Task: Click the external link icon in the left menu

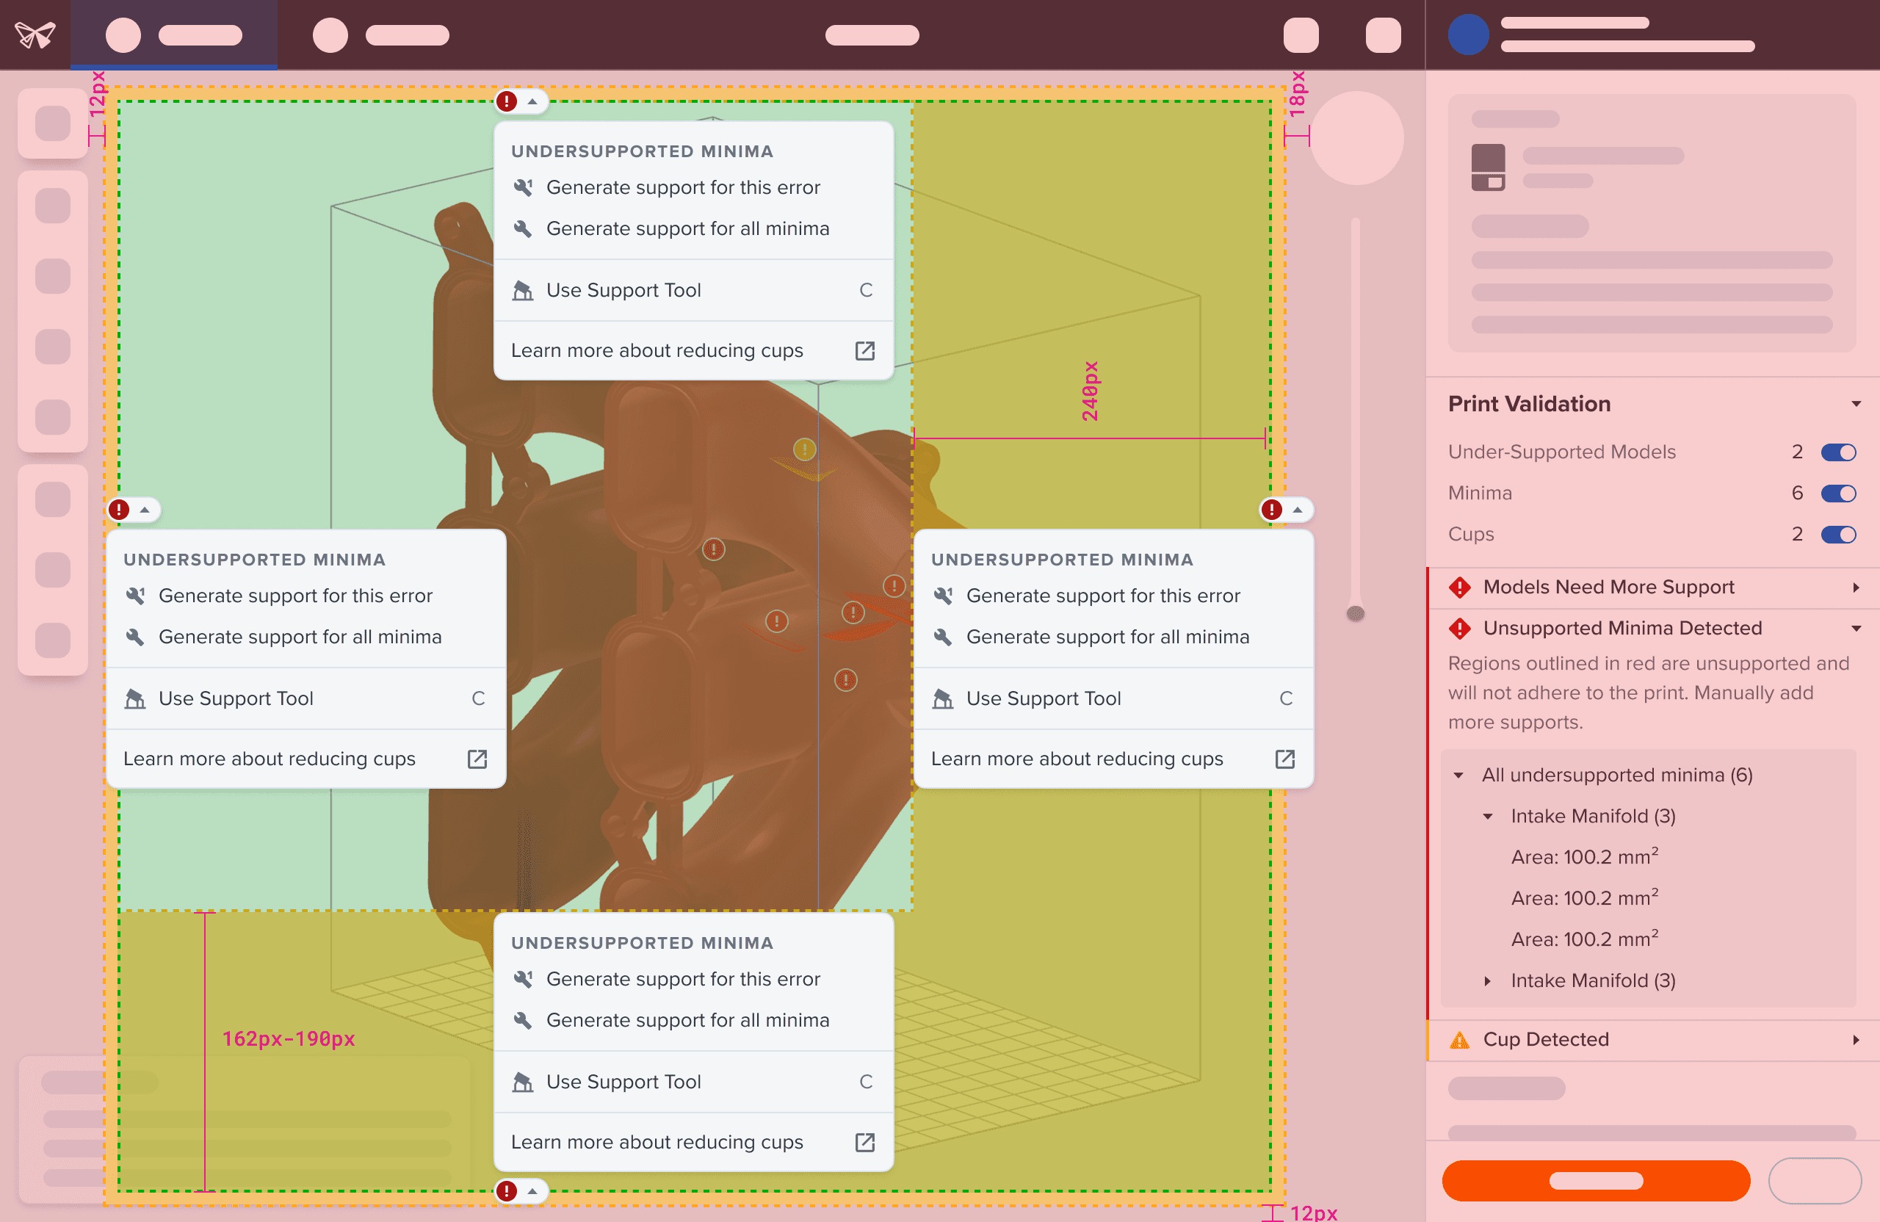Action: pyautogui.click(x=477, y=759)
